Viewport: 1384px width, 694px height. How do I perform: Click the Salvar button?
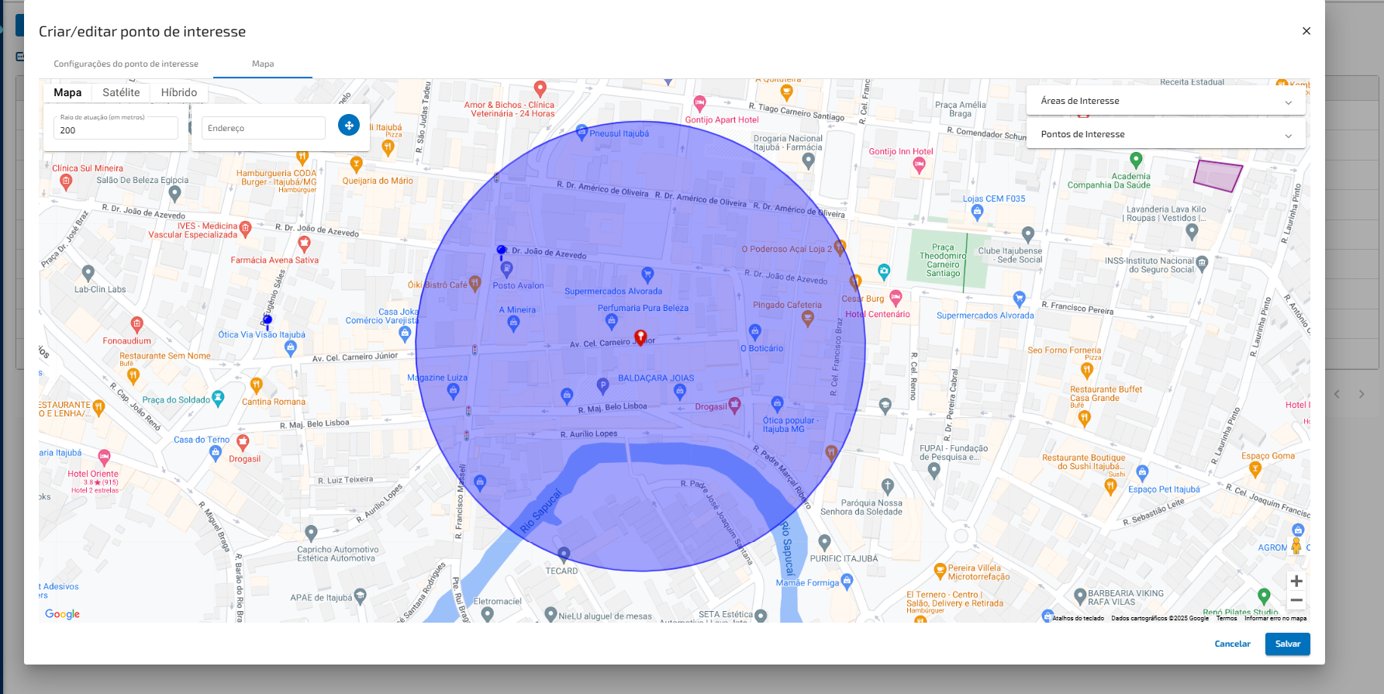click(x=1288, y=644)
